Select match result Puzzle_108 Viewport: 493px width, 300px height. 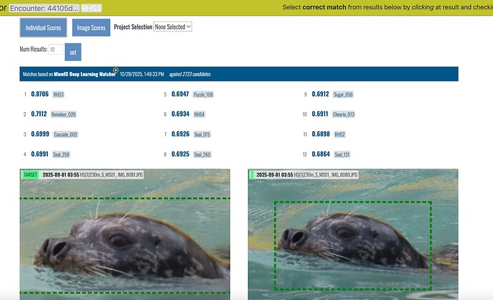(x=204, y=94)
